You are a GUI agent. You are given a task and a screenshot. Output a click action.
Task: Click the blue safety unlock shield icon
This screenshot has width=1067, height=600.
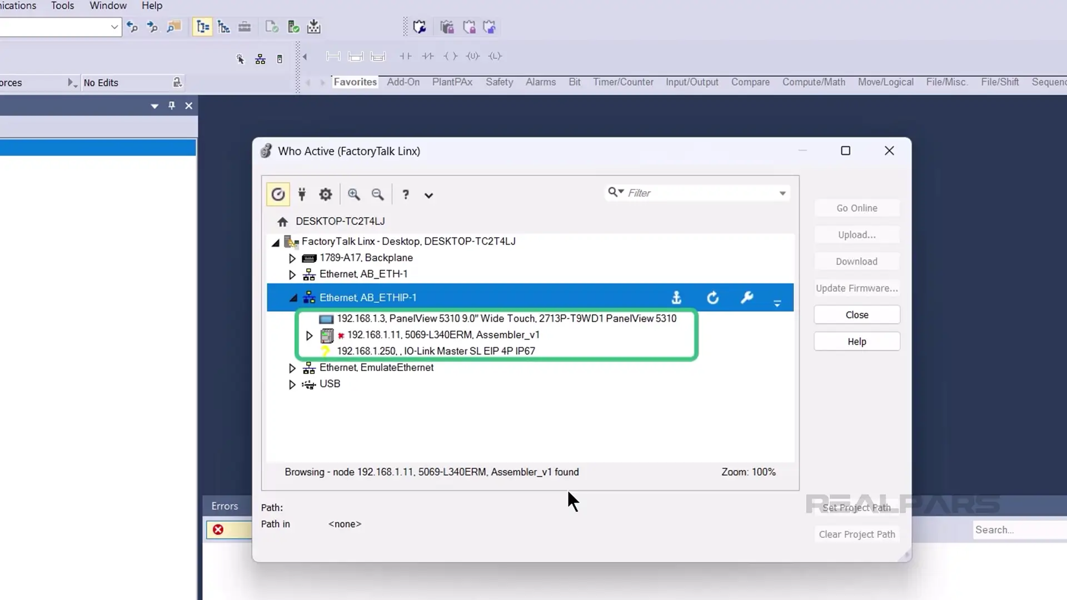pyautogui.click(x=489, y=27)
